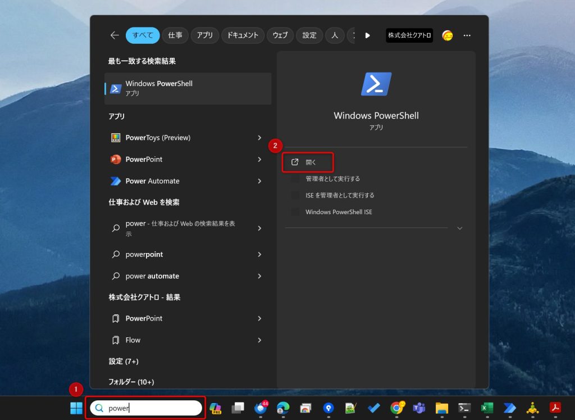Select Windows PowerShell best match result

(x=188, y=88)
